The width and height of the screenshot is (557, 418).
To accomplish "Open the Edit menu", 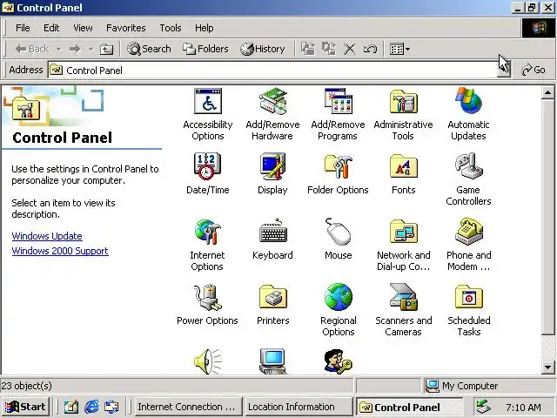I will 51,28.
